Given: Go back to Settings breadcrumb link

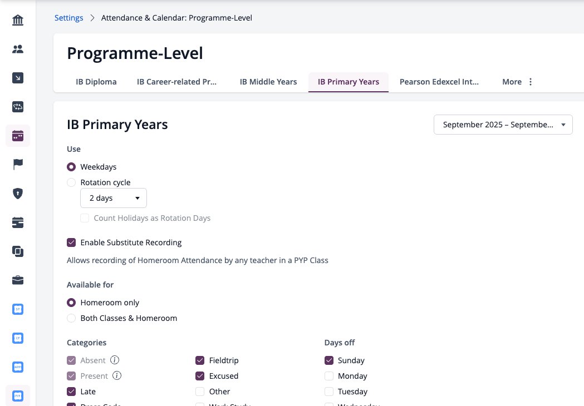Looking at the screenshot, I should (69, 18).
